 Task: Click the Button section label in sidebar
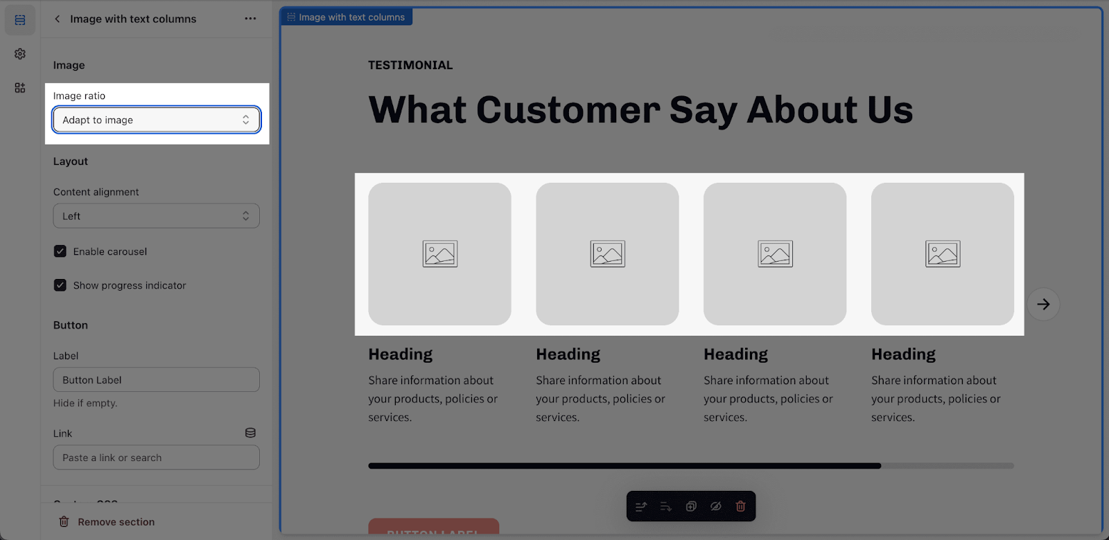tap(71, 325)
